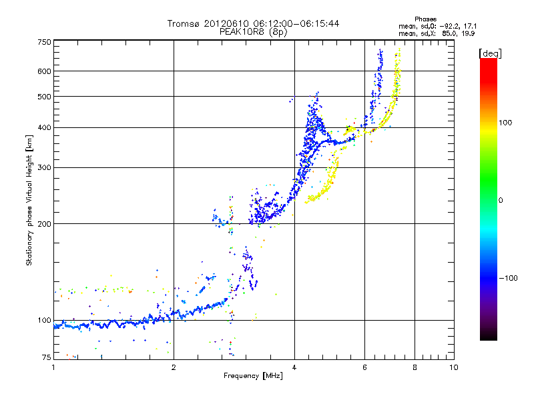The image size is (534, 400).
Task: Click y-axis label '75'
Action: [x=47, y=357]
